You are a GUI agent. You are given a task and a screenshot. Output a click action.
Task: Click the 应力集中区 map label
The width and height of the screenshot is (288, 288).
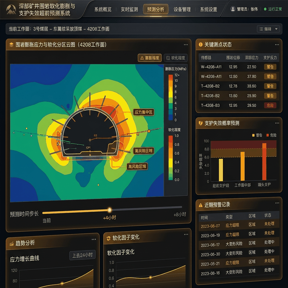coord(143,112)
